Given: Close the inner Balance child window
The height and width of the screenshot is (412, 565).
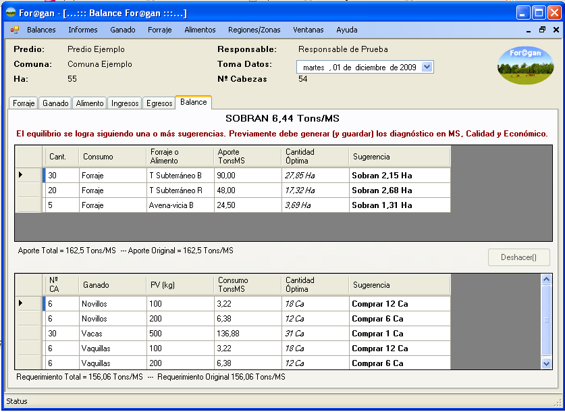Looking at the screenshot, I should click(556, 30).
